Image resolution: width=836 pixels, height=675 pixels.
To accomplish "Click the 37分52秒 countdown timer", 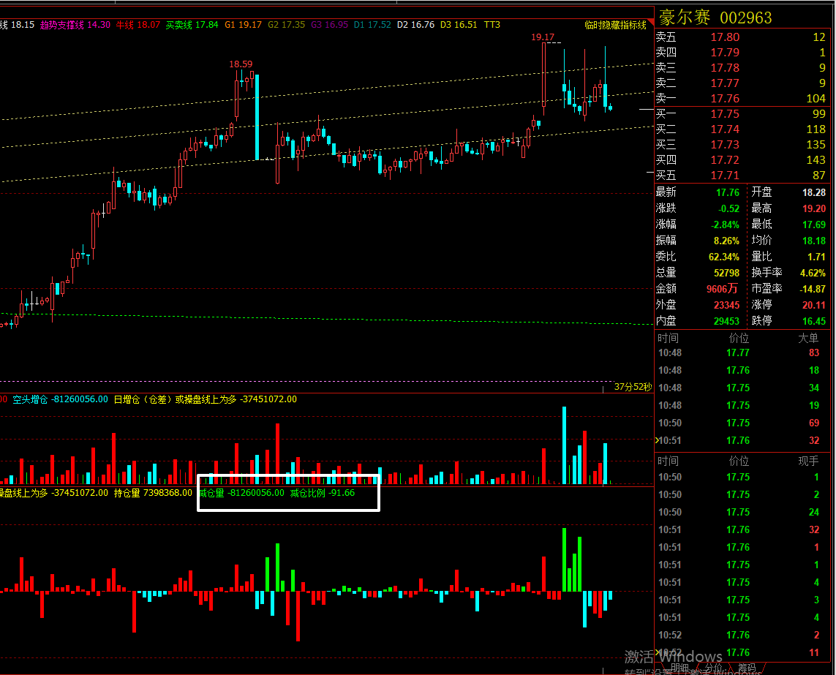I will click(633, 387).
